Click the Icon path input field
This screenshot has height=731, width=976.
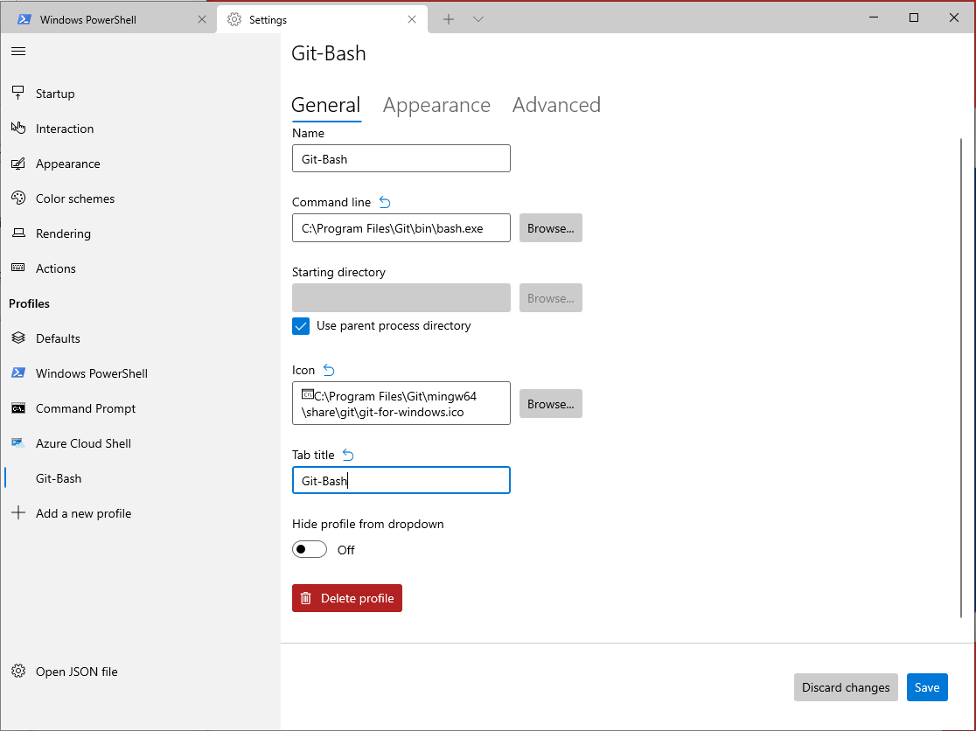(x=401, y=403)
